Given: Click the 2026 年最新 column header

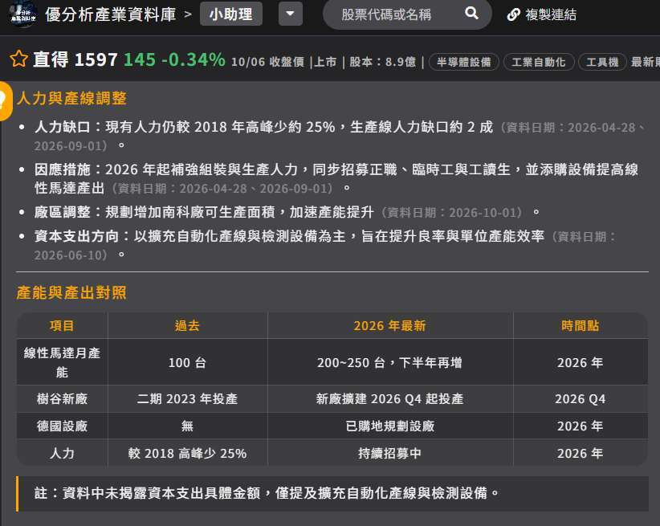Looking at the screenshot, I should [x=389, y=325].
